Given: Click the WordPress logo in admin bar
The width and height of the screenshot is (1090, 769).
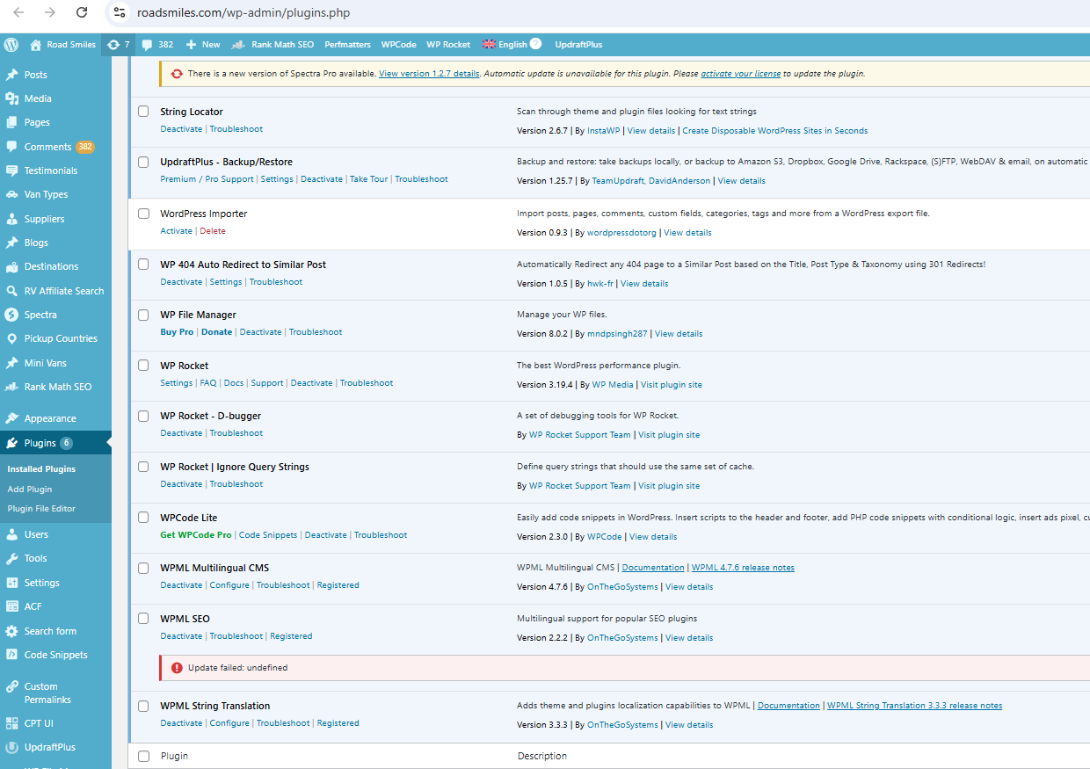Looking at the screenshot, I should coord(11,45).
